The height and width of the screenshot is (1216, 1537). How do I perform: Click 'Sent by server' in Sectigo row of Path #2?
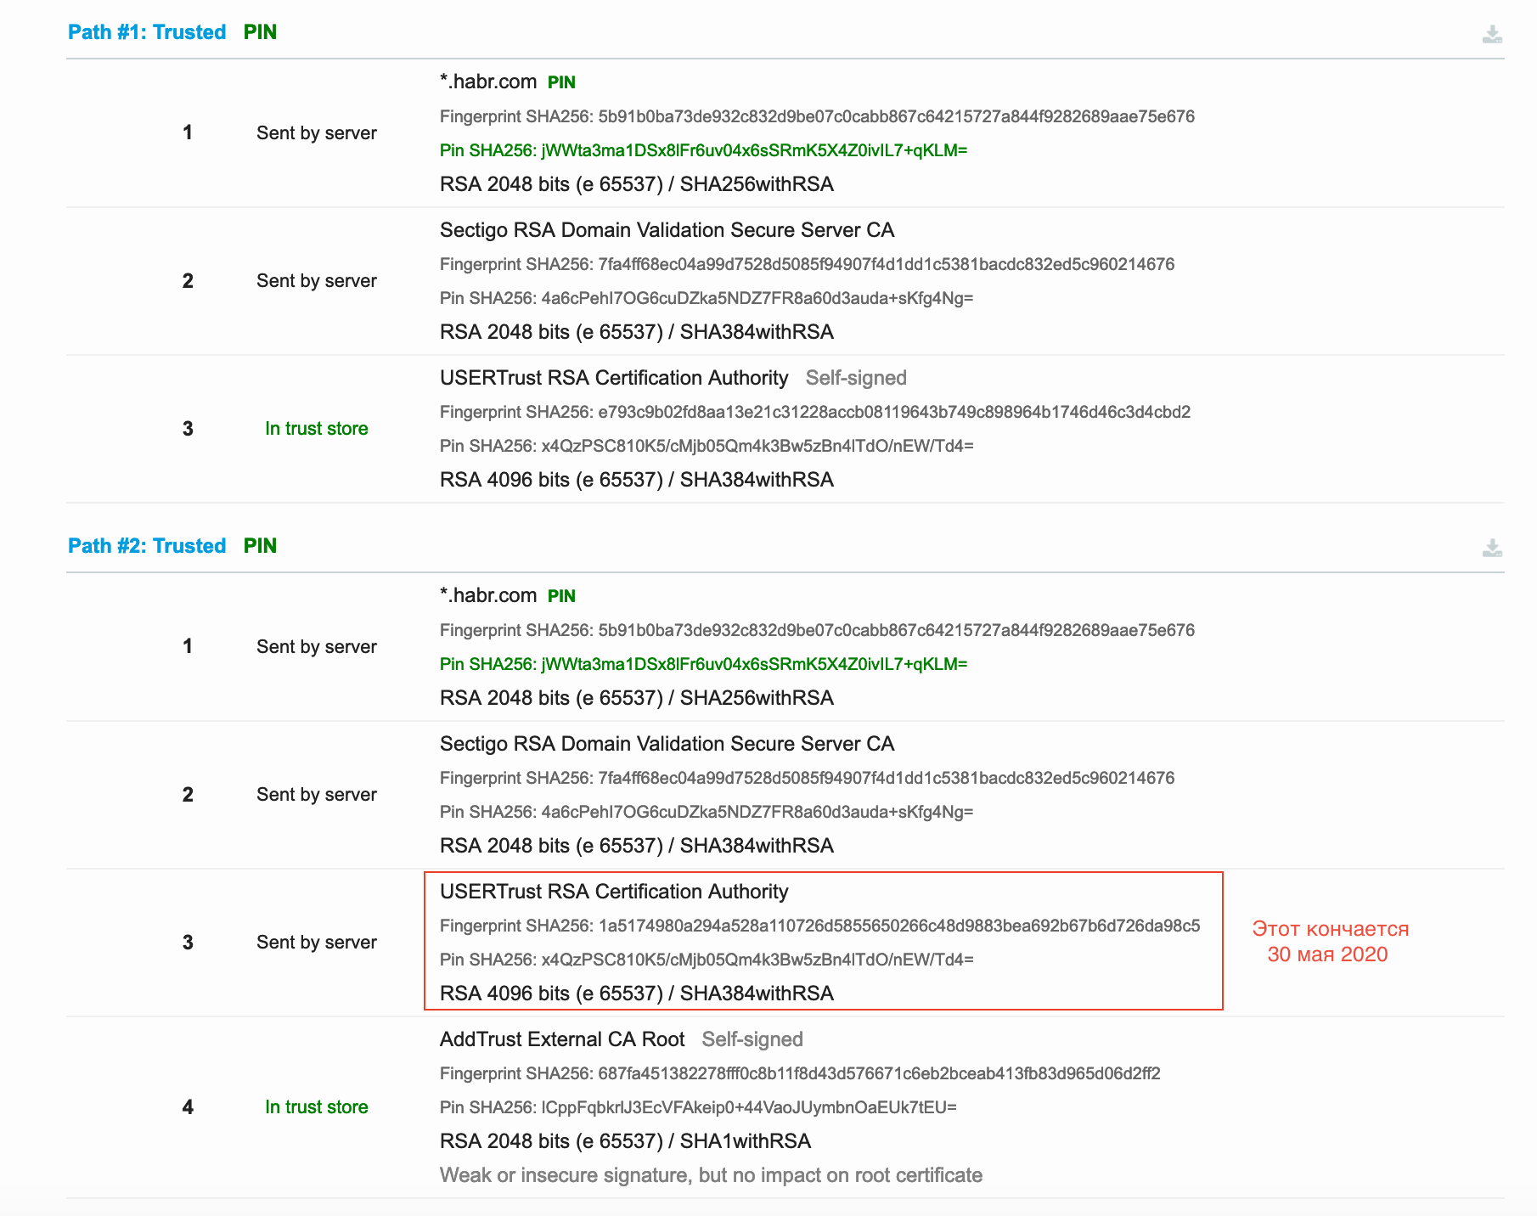(x=317, y=795)
